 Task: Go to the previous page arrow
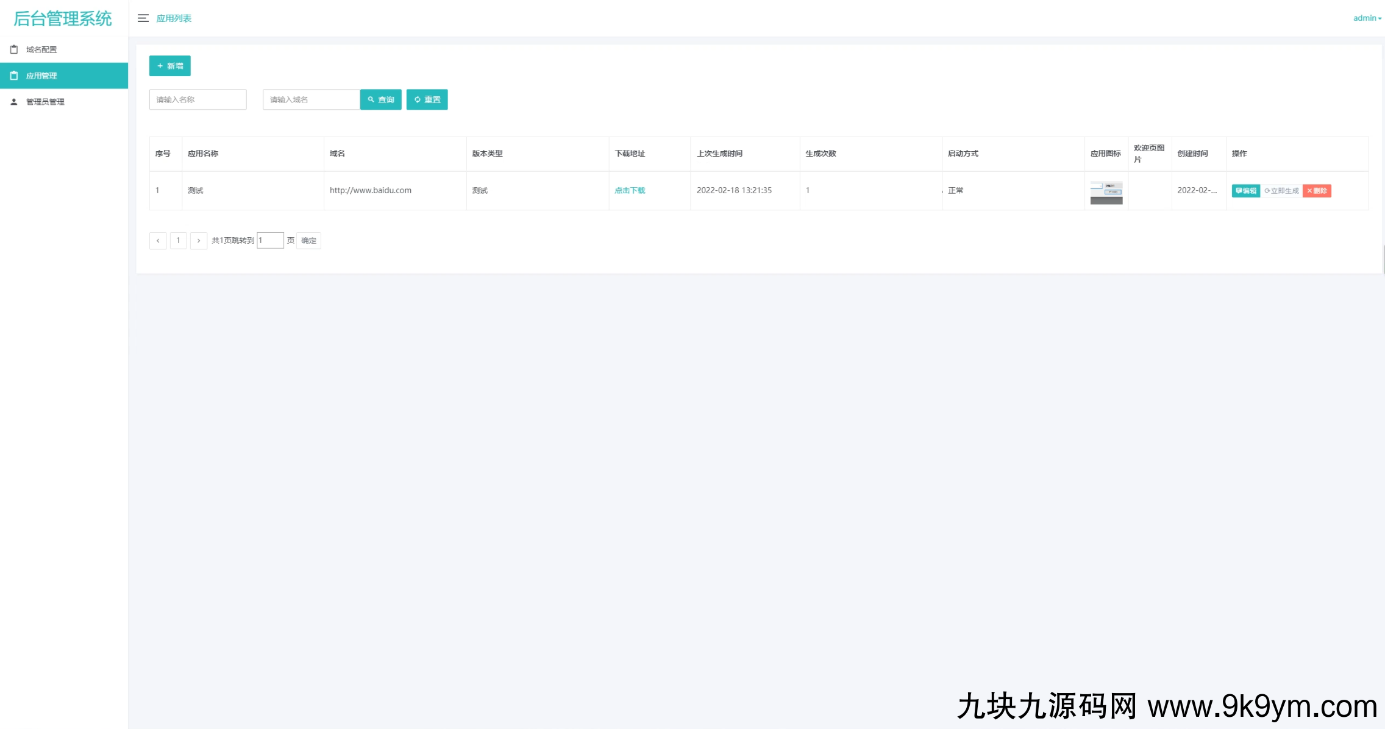click(x=158, y=241)
